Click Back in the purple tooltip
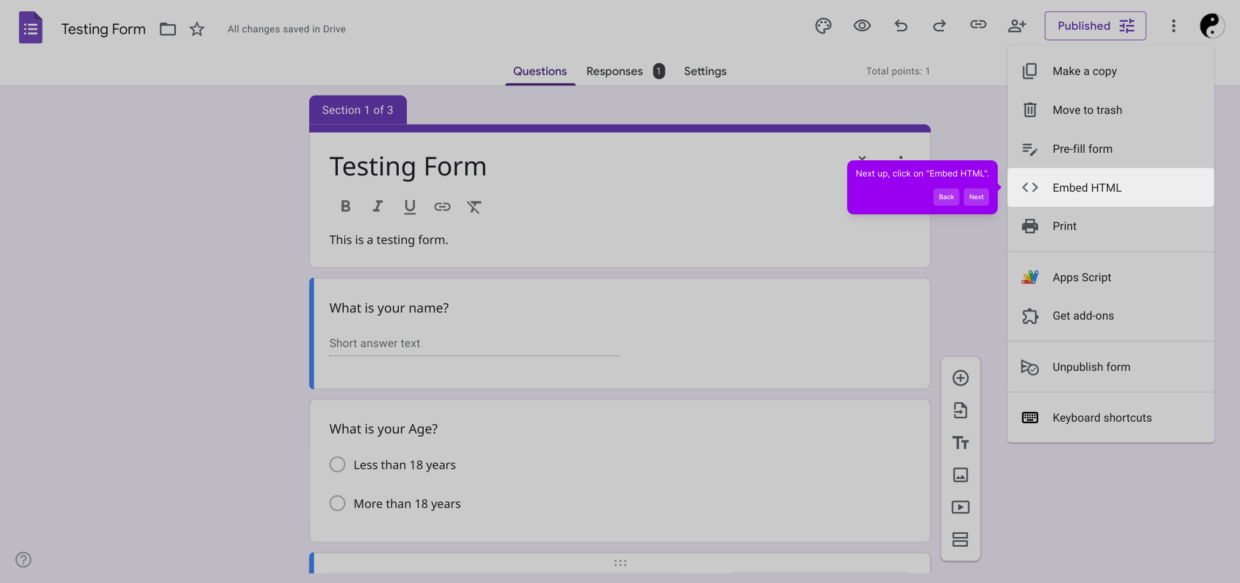Screen dimensions: 1240x583 (946, 197)
